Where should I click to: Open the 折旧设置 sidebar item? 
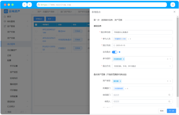[x=14, y=66]
